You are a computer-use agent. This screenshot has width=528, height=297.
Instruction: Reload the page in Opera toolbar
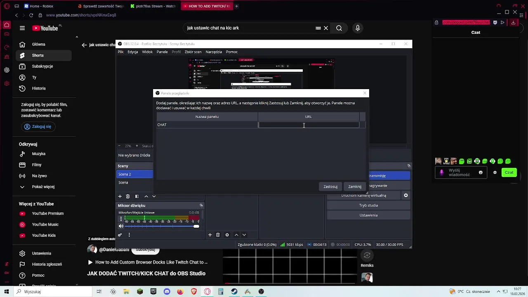pos(31,15)
